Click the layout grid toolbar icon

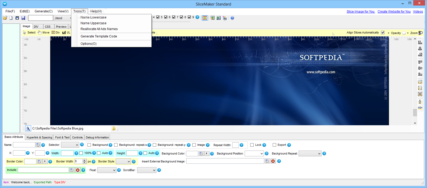click(x=205, y=18)
